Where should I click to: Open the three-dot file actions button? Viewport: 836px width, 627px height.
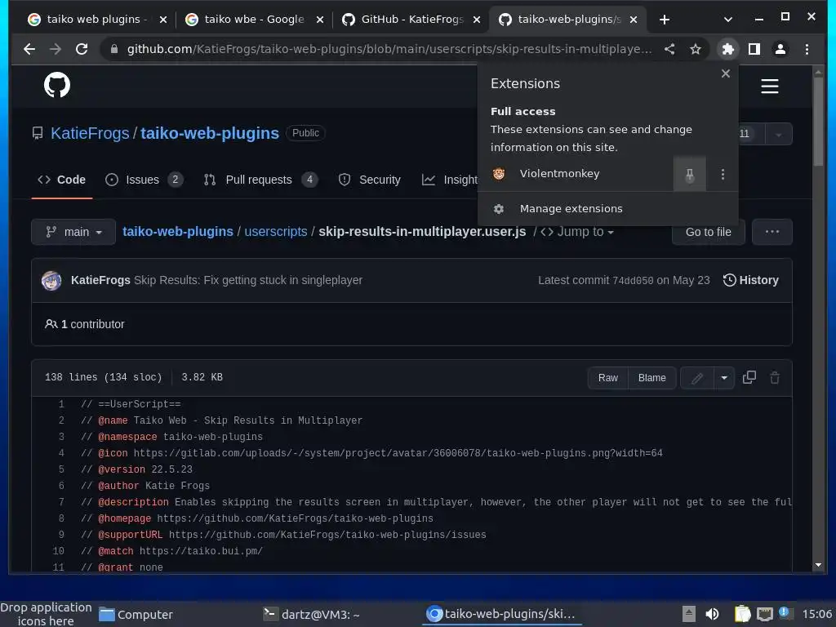click(x=772, y=232)
